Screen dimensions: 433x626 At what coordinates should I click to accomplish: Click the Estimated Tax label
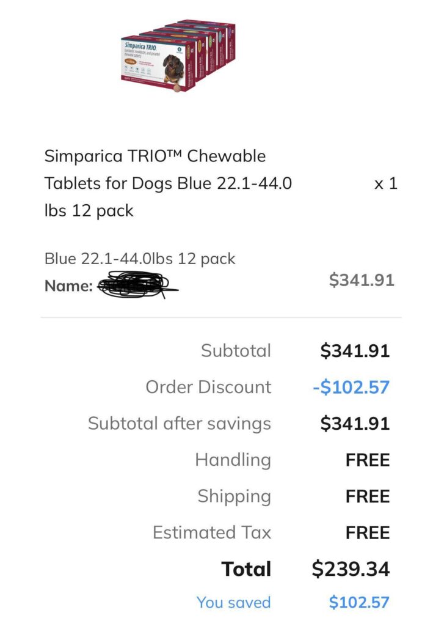(212, 532)
